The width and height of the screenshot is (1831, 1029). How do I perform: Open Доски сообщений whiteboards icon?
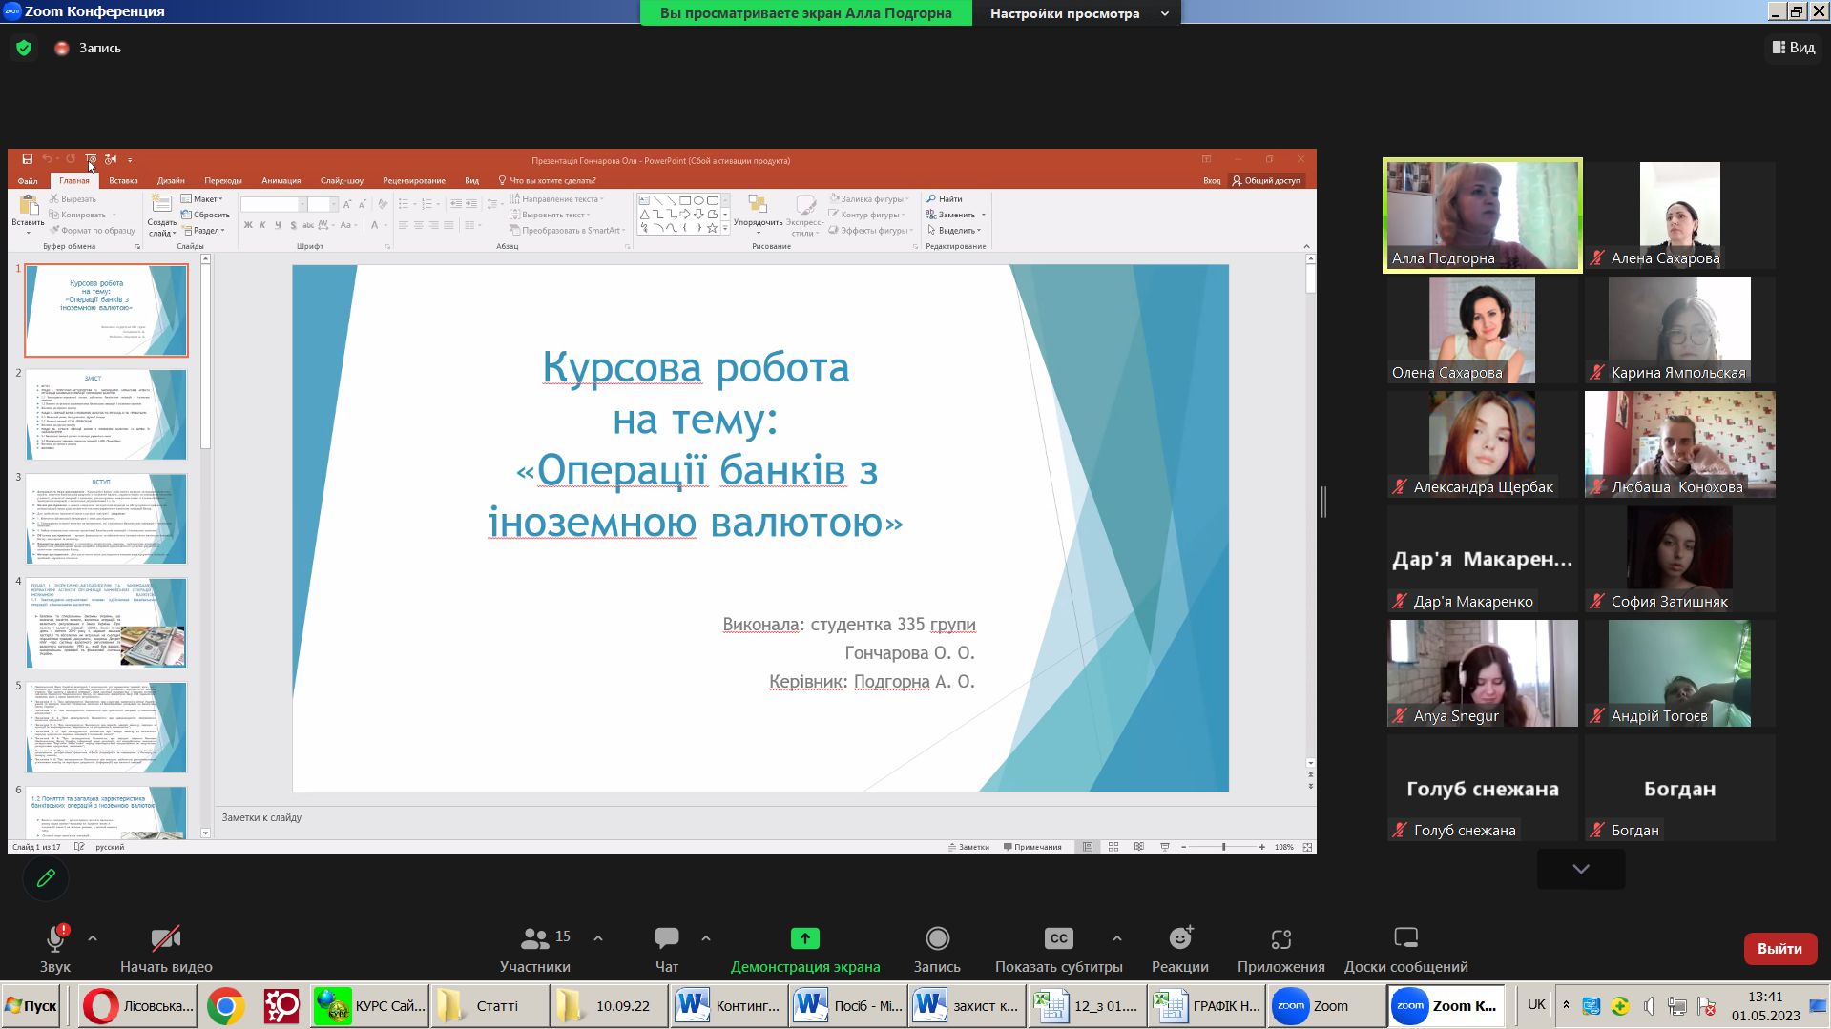click(1406, 937)
